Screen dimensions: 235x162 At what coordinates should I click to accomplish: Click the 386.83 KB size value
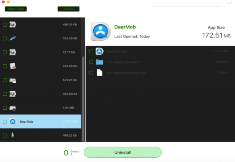point(70,94)
